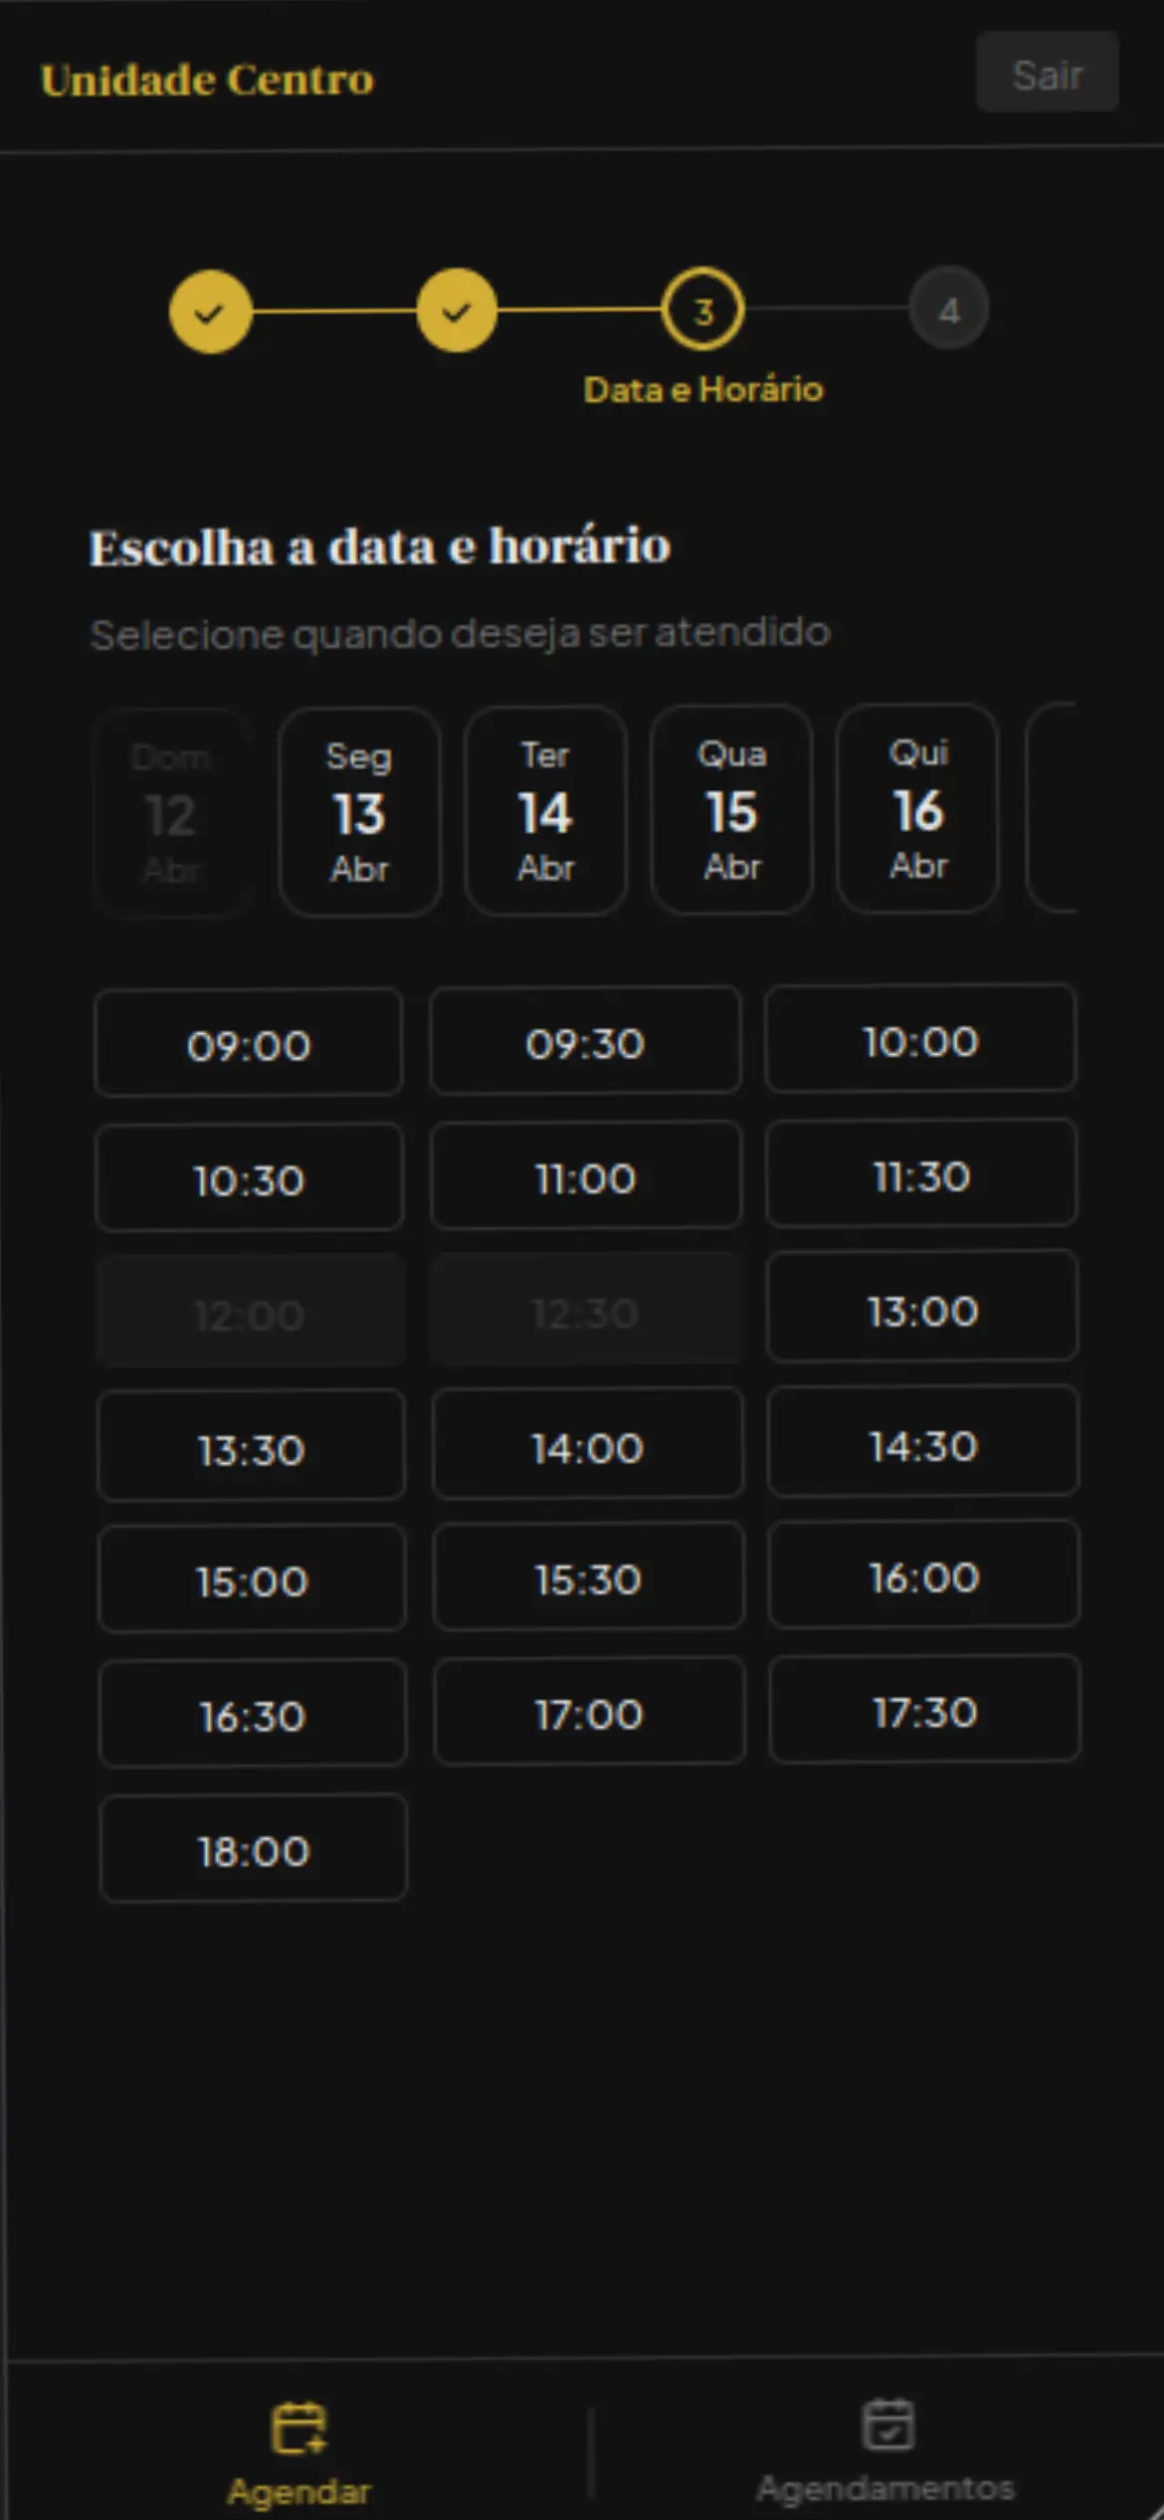Image resolution: width=1164 pixels, height=2520 pixels.
Task: Pick the 17:30 time slot
Action: pyautogui.click(x=924, y=1710)
